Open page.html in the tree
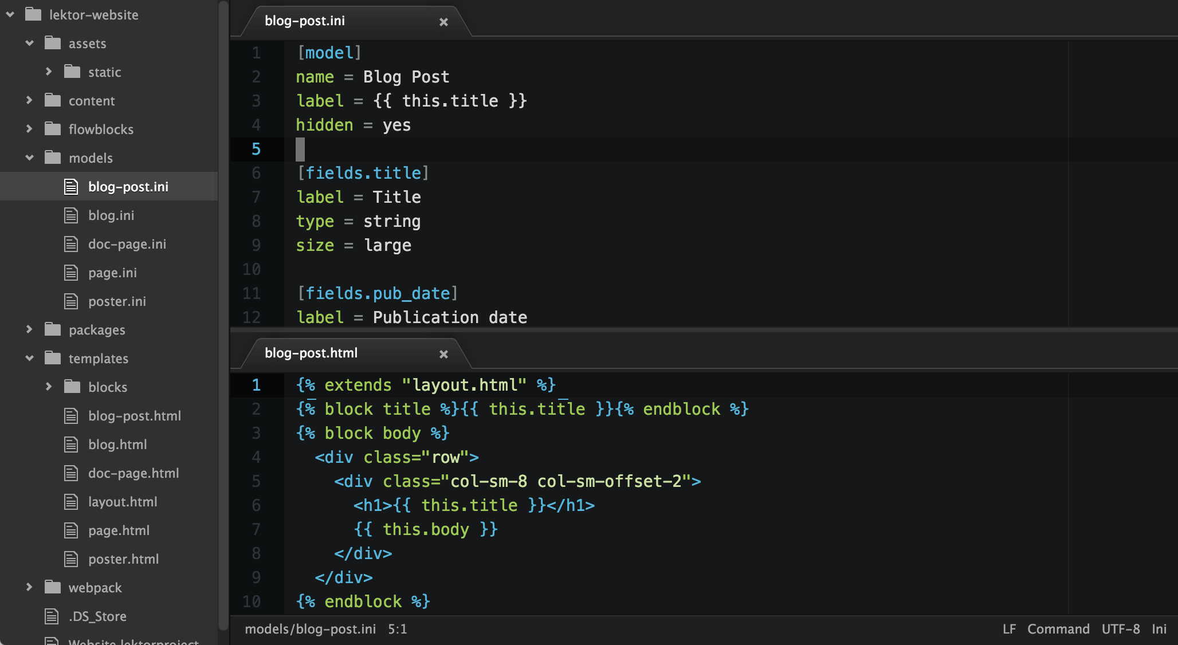 [x=119, y=530]
